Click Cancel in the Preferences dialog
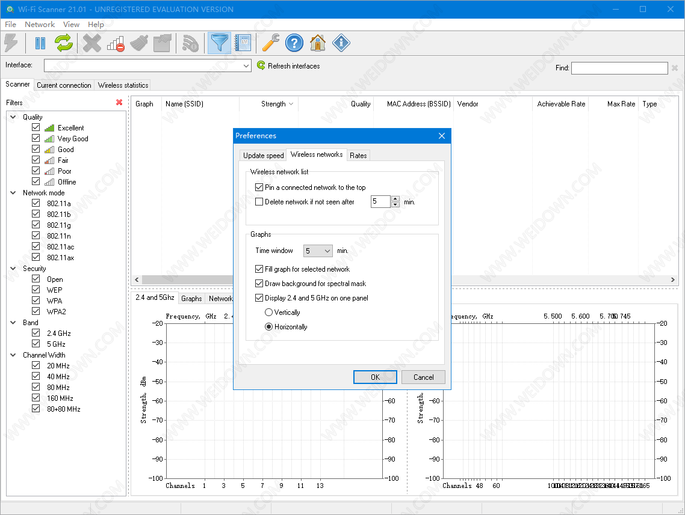The height and width of the screenshot is (515, 685). (423, 377)
